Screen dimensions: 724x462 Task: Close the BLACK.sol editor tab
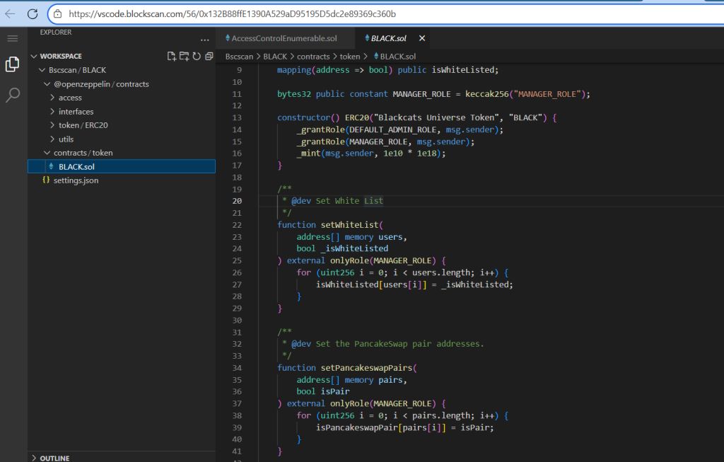tap(422, 38)
